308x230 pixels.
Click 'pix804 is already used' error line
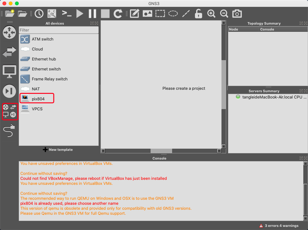[x=69, y=204]
